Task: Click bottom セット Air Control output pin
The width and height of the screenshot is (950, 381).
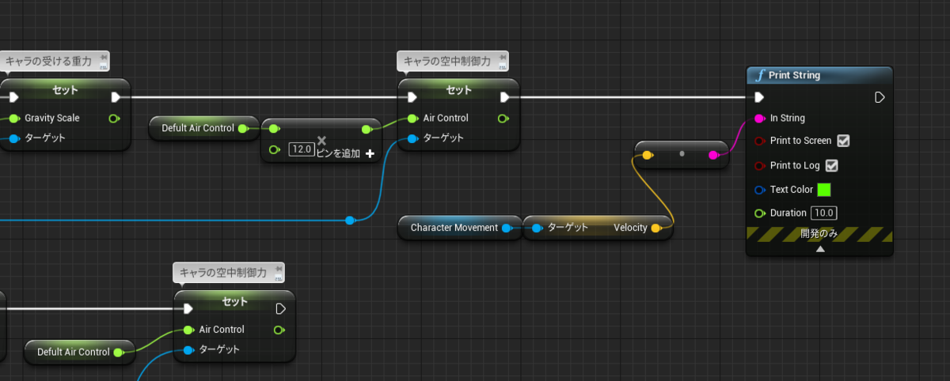Action: [x=279, y=330]
